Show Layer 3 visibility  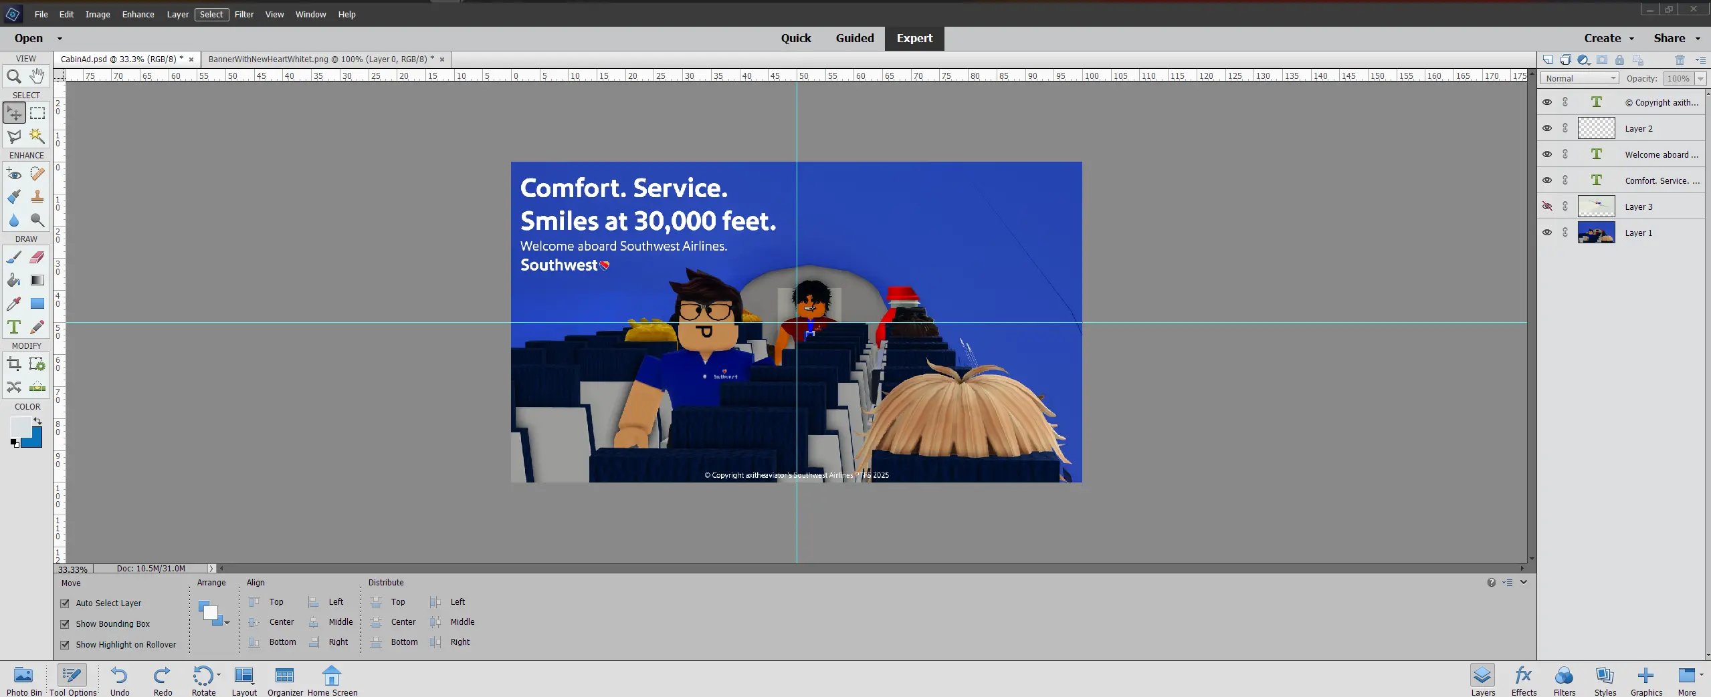point(1547,206)
